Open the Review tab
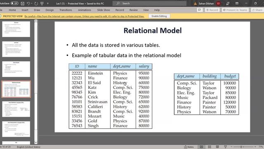Image resolution: width=264 pixels, height=149 pixels. coord(133,10)
